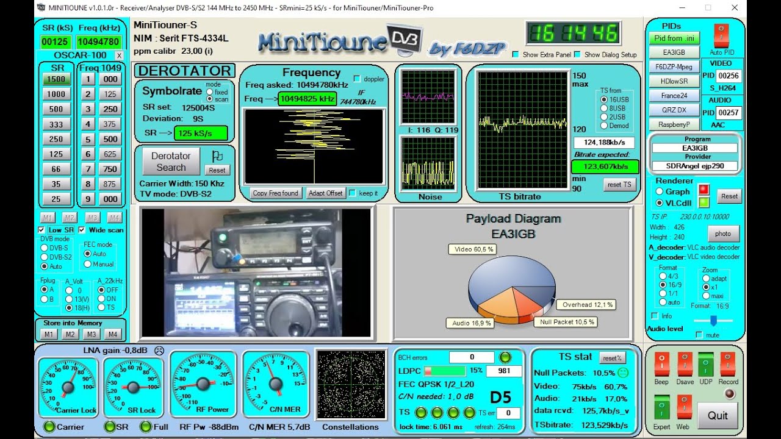
Task: Move the Audio level slider
Action: (712, 320)
